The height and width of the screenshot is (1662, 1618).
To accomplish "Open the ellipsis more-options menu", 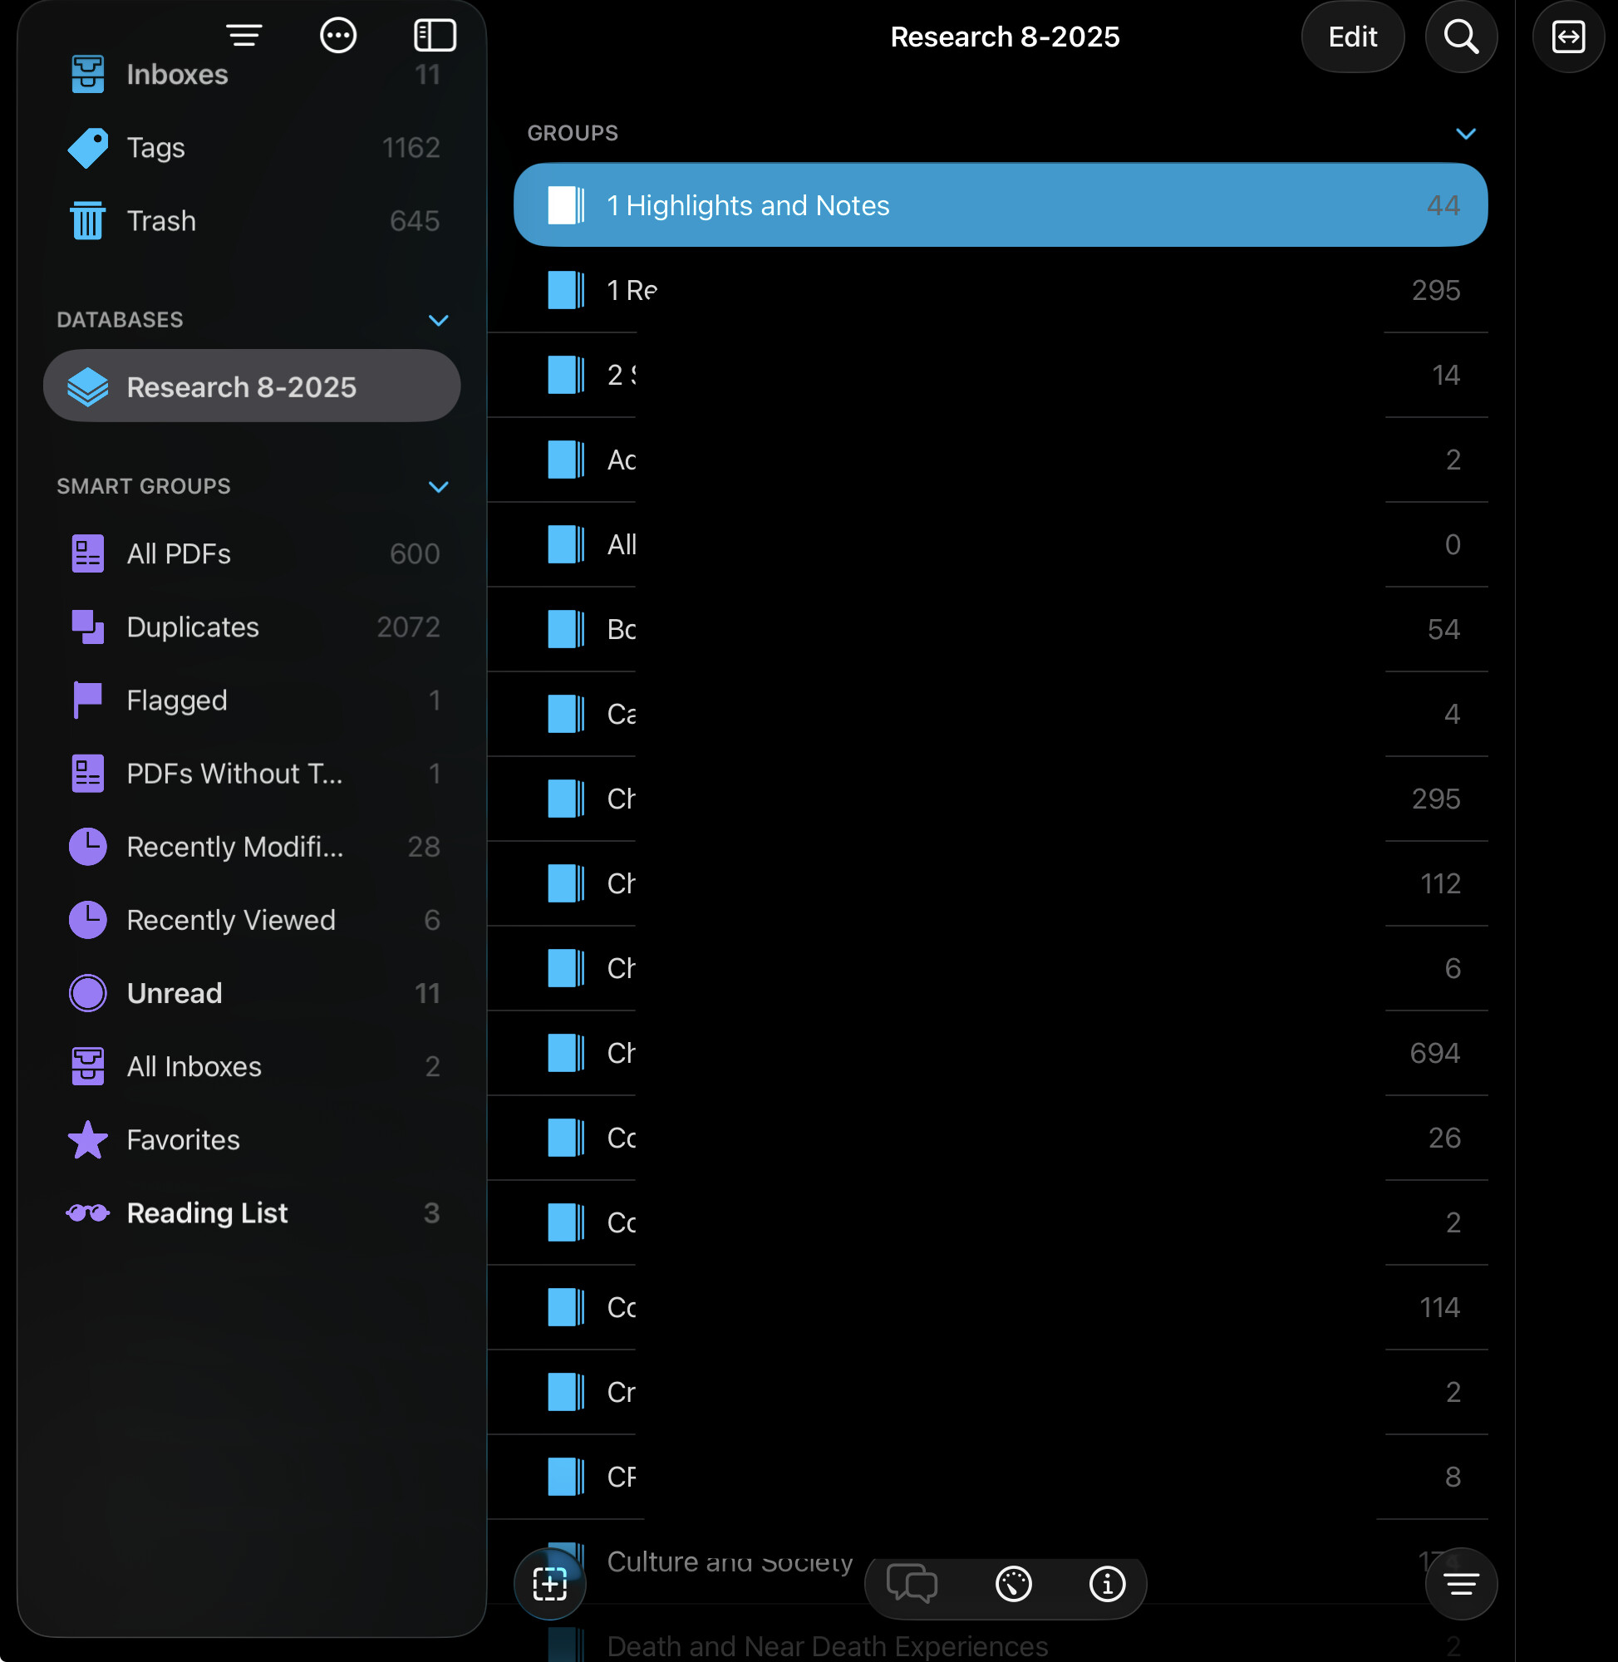I will tap(337, 36).
